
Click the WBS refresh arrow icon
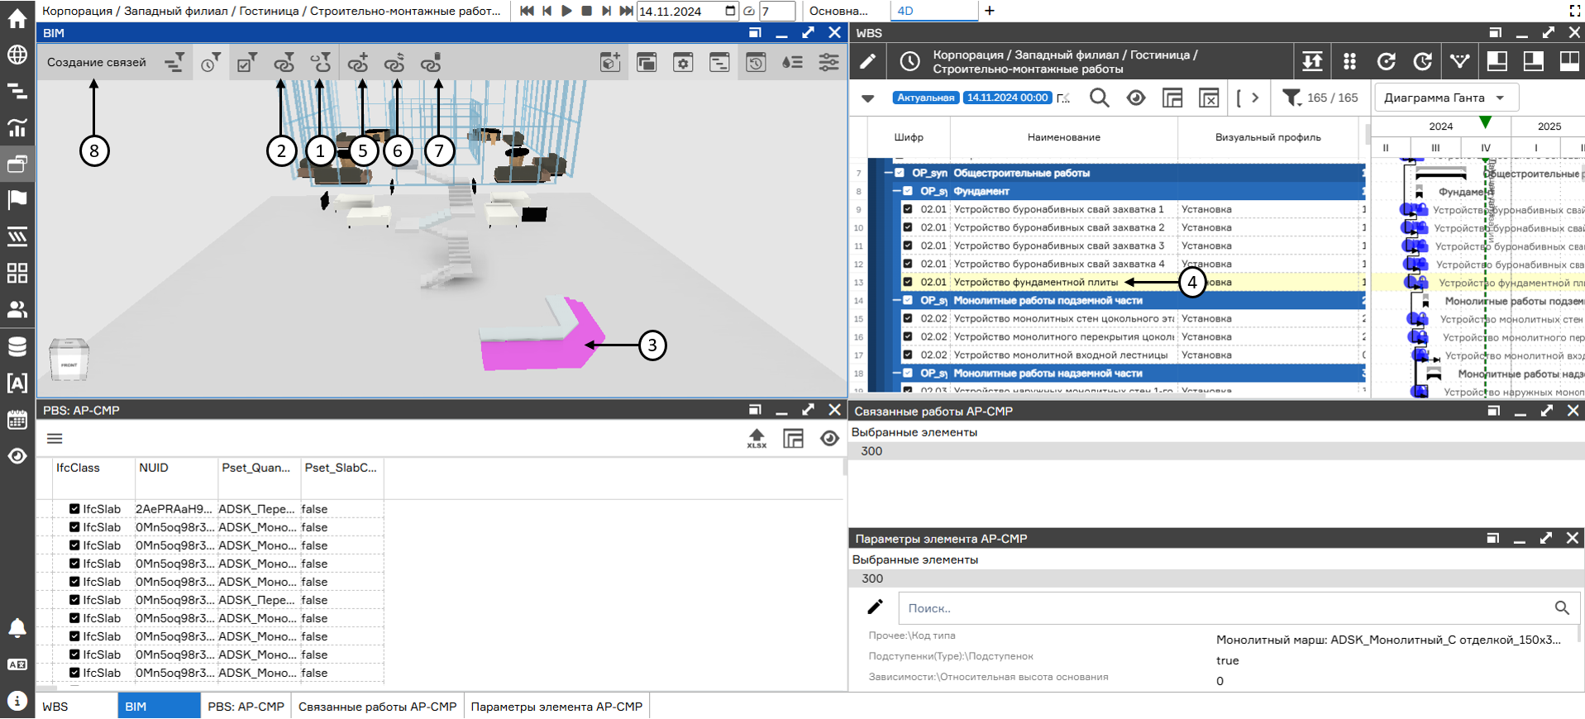(1387, 61)
